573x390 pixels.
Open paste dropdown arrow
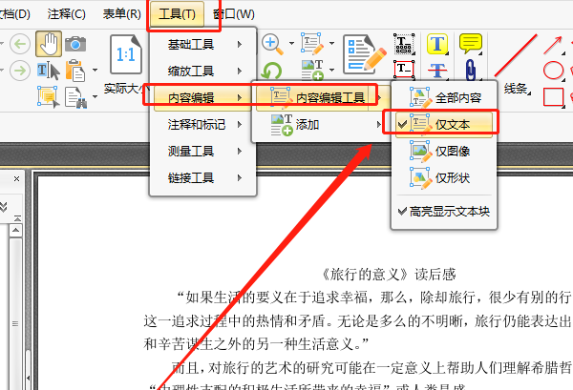[95, 70]
